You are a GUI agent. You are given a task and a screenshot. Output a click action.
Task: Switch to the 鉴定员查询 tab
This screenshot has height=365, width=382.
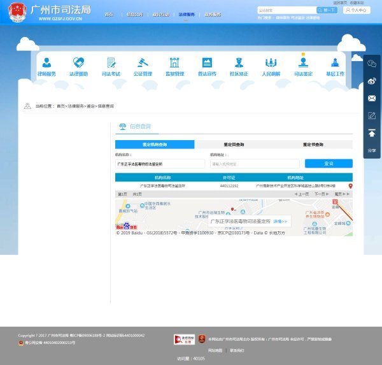click(234, 145)
